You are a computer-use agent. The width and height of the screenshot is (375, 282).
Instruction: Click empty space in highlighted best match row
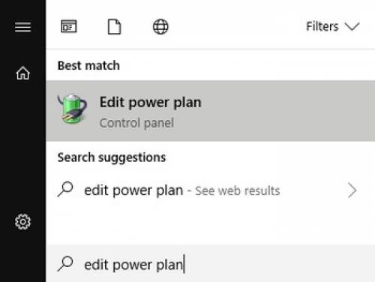tap(287, 111)
